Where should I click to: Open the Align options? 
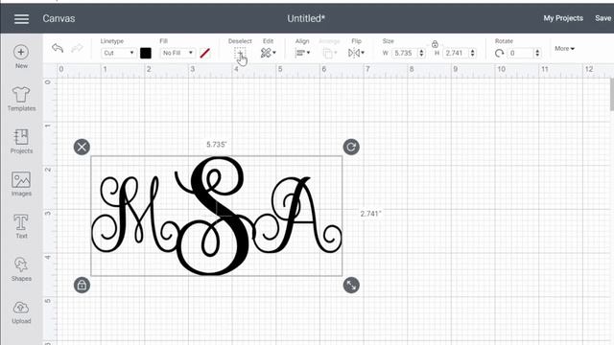pyautogui.click(x=302, y=53)
